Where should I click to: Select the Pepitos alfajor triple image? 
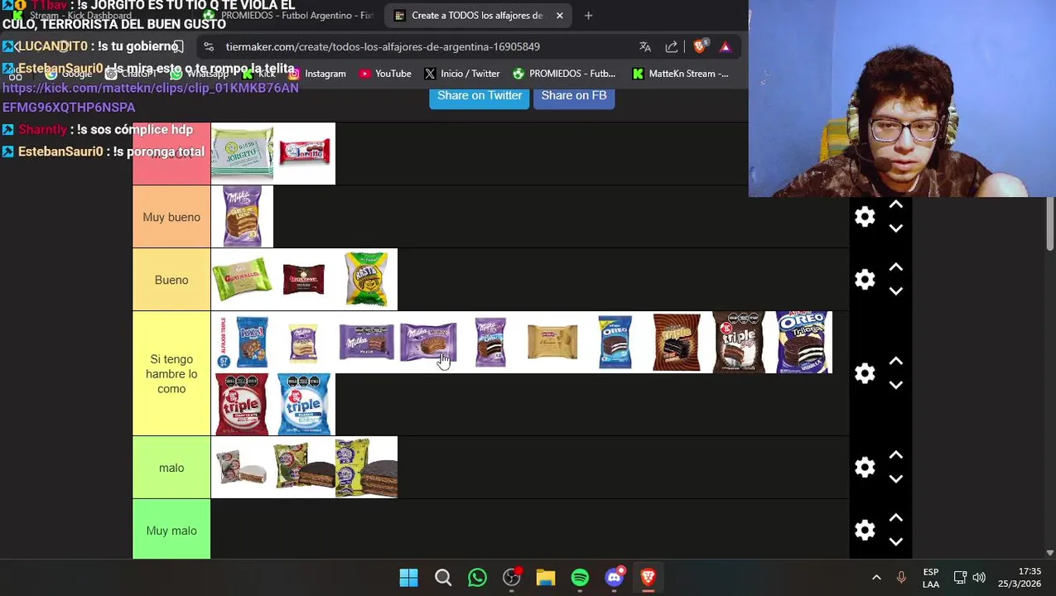[242, 342]
